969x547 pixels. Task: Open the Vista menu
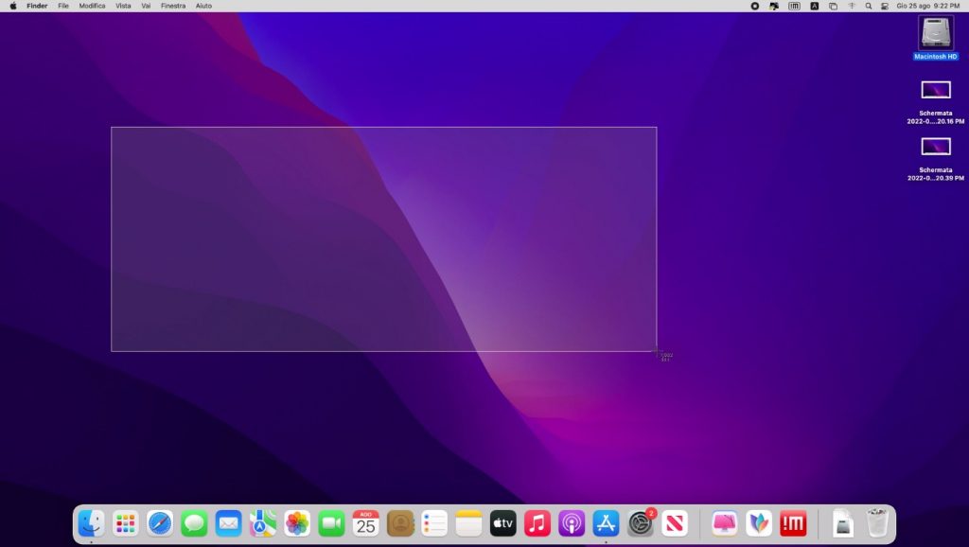pos(123,6)
